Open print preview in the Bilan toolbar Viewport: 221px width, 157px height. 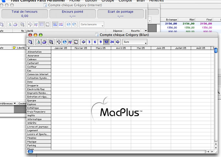point(38,42)
